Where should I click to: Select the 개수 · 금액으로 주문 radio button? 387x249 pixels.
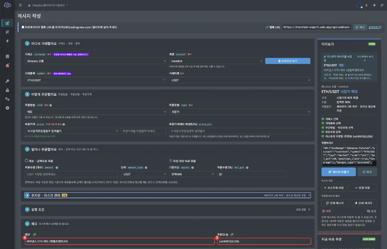pyautogui.click(x=27, y=161)
